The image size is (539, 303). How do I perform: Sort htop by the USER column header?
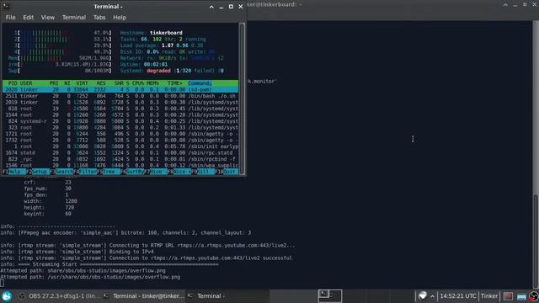[x=26, y=83]
